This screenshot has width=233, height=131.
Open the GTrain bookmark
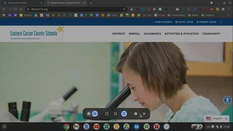(159, 15)
